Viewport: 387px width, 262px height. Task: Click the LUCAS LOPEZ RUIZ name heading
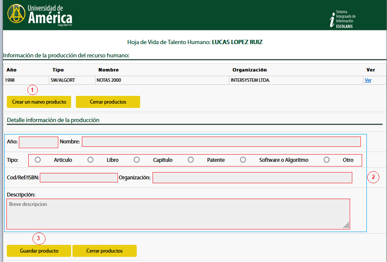click(237, 42)
